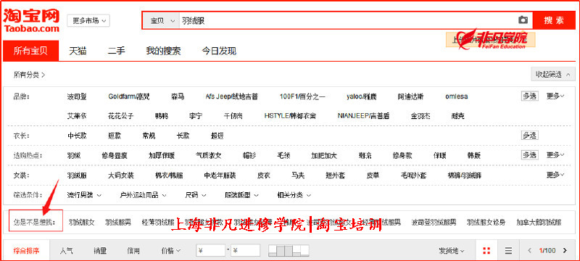This screenshot has width=580, height=261.
Task: Choose 毛领 in 选购热点
Action: coord(283,155)
